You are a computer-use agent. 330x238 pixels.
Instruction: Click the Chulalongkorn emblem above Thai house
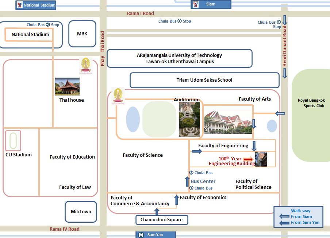(x=86, y=66)
